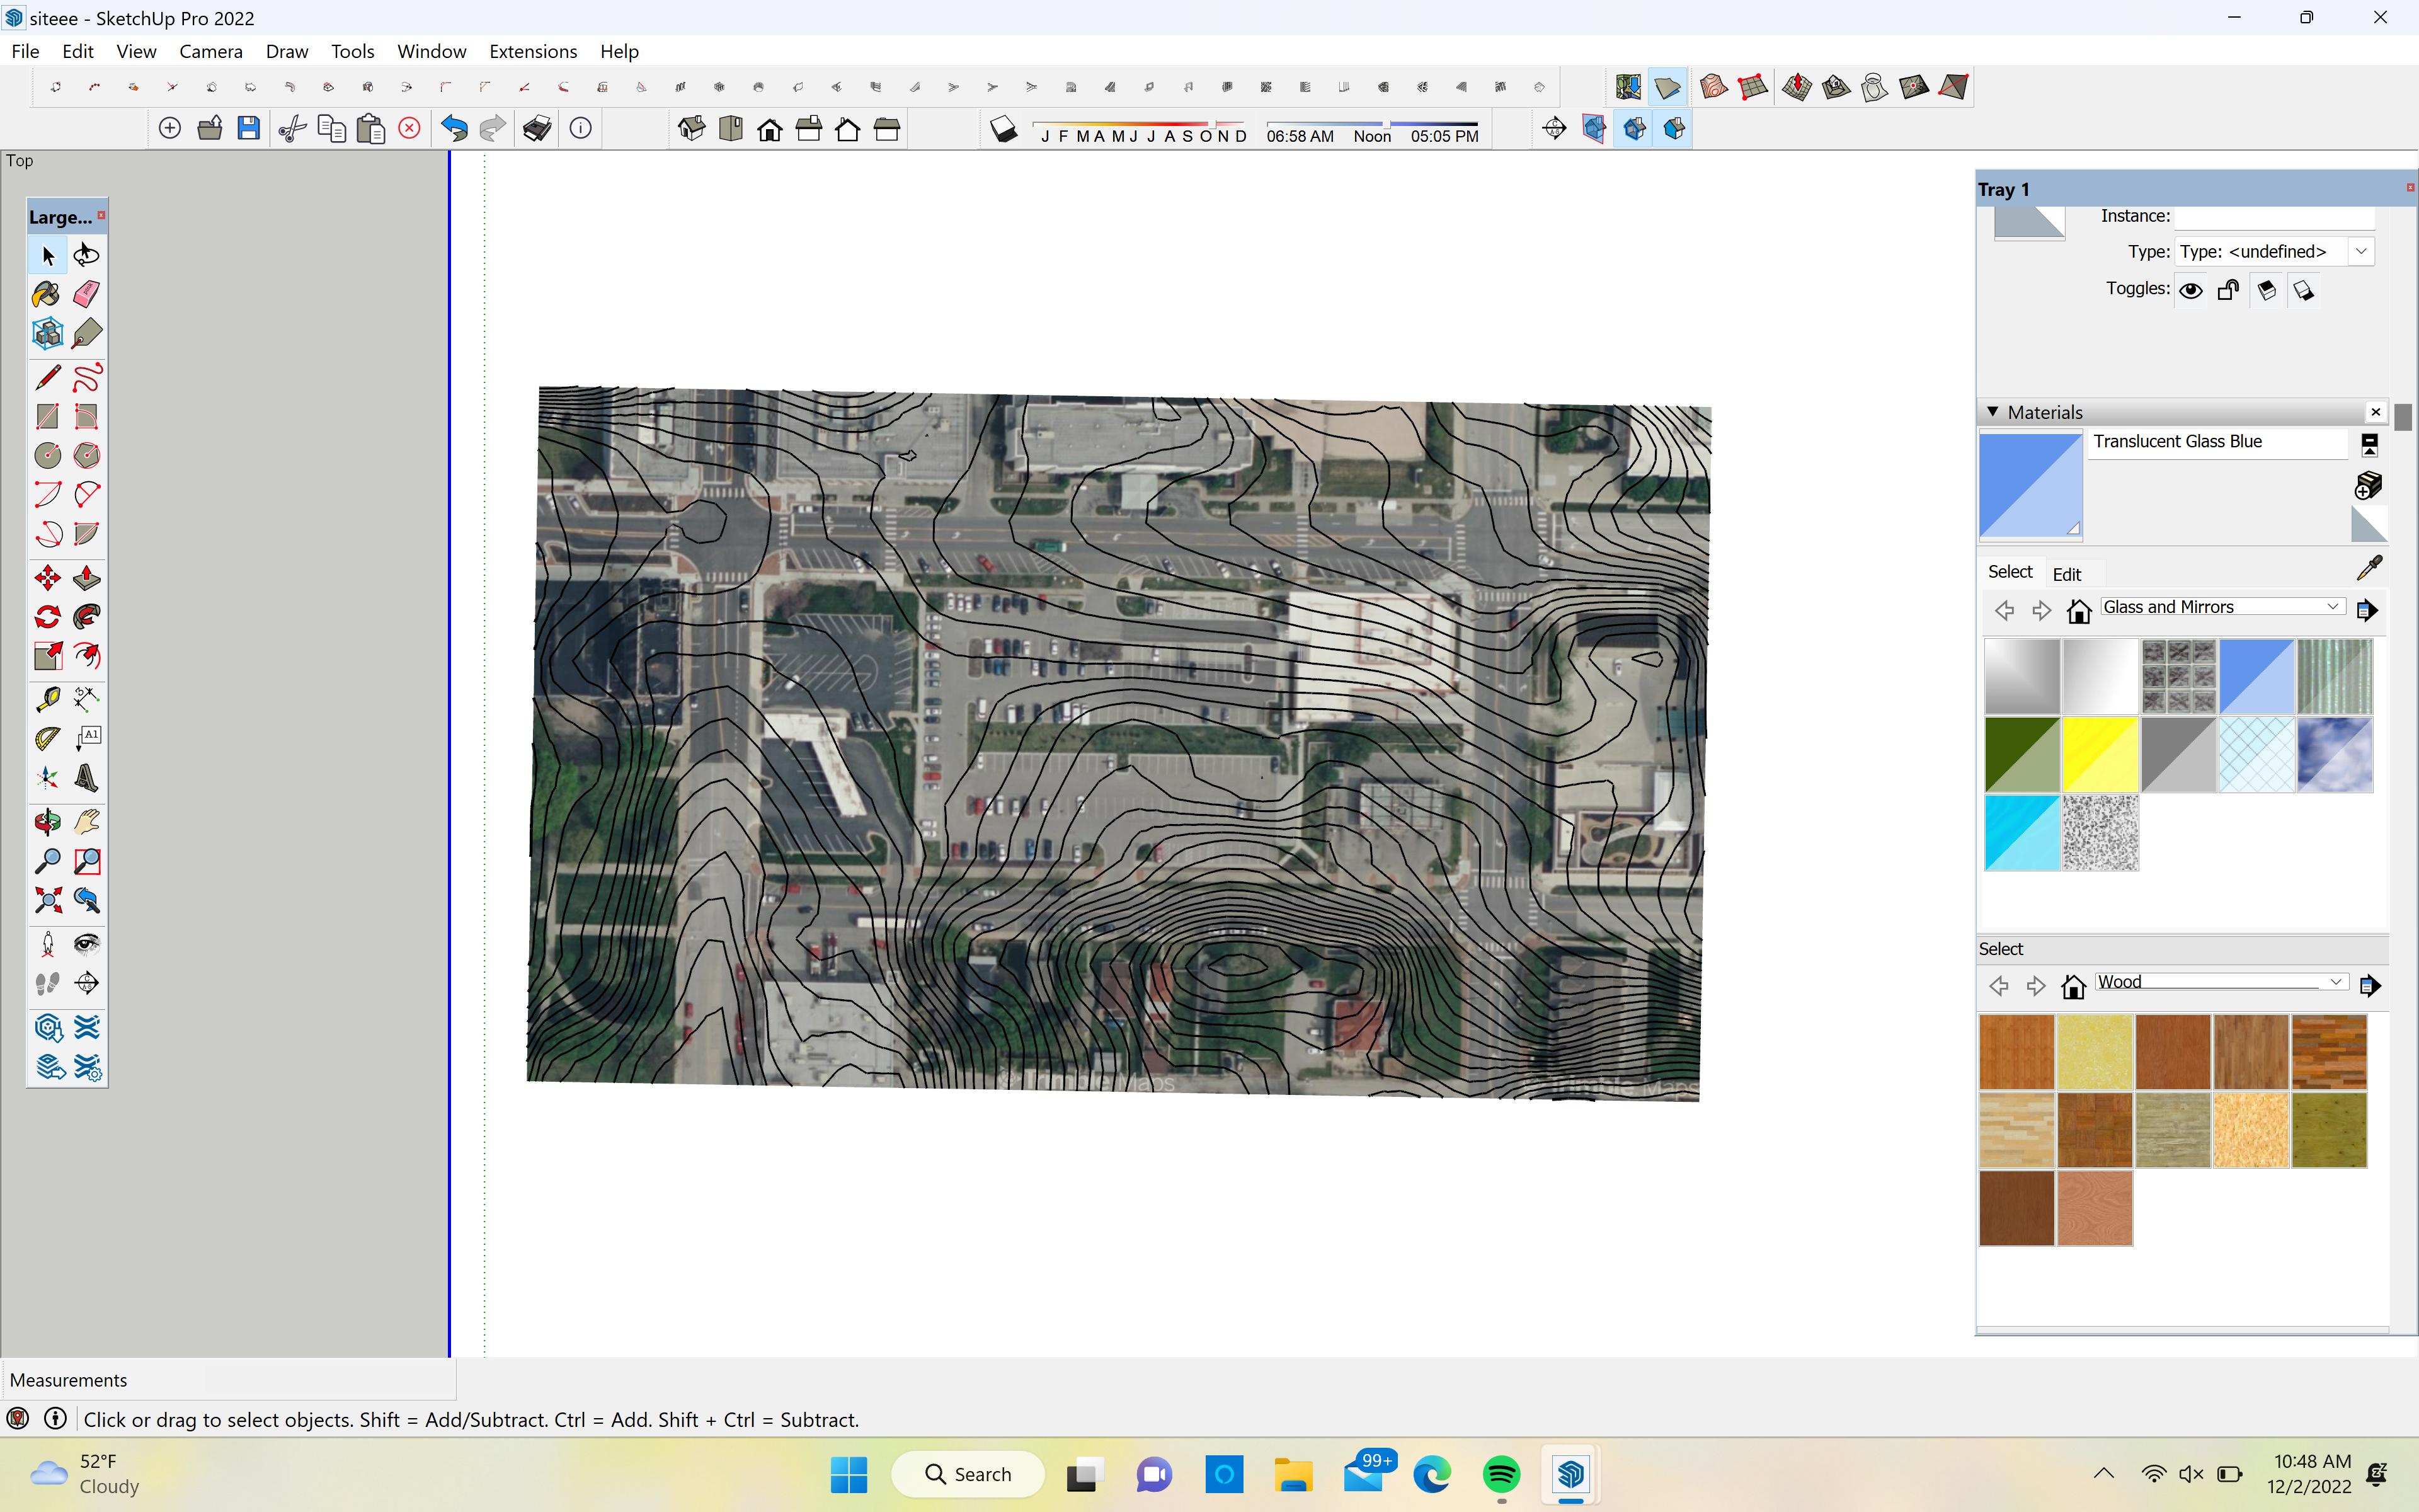The width and height of the screenshot is (2419, 1512).
Task: Choose the Rotate tool
Action: click(47, 617)
